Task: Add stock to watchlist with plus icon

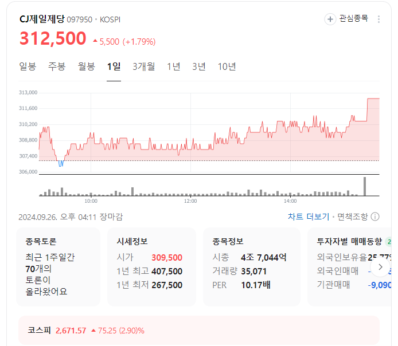Action: coord(330,19)
